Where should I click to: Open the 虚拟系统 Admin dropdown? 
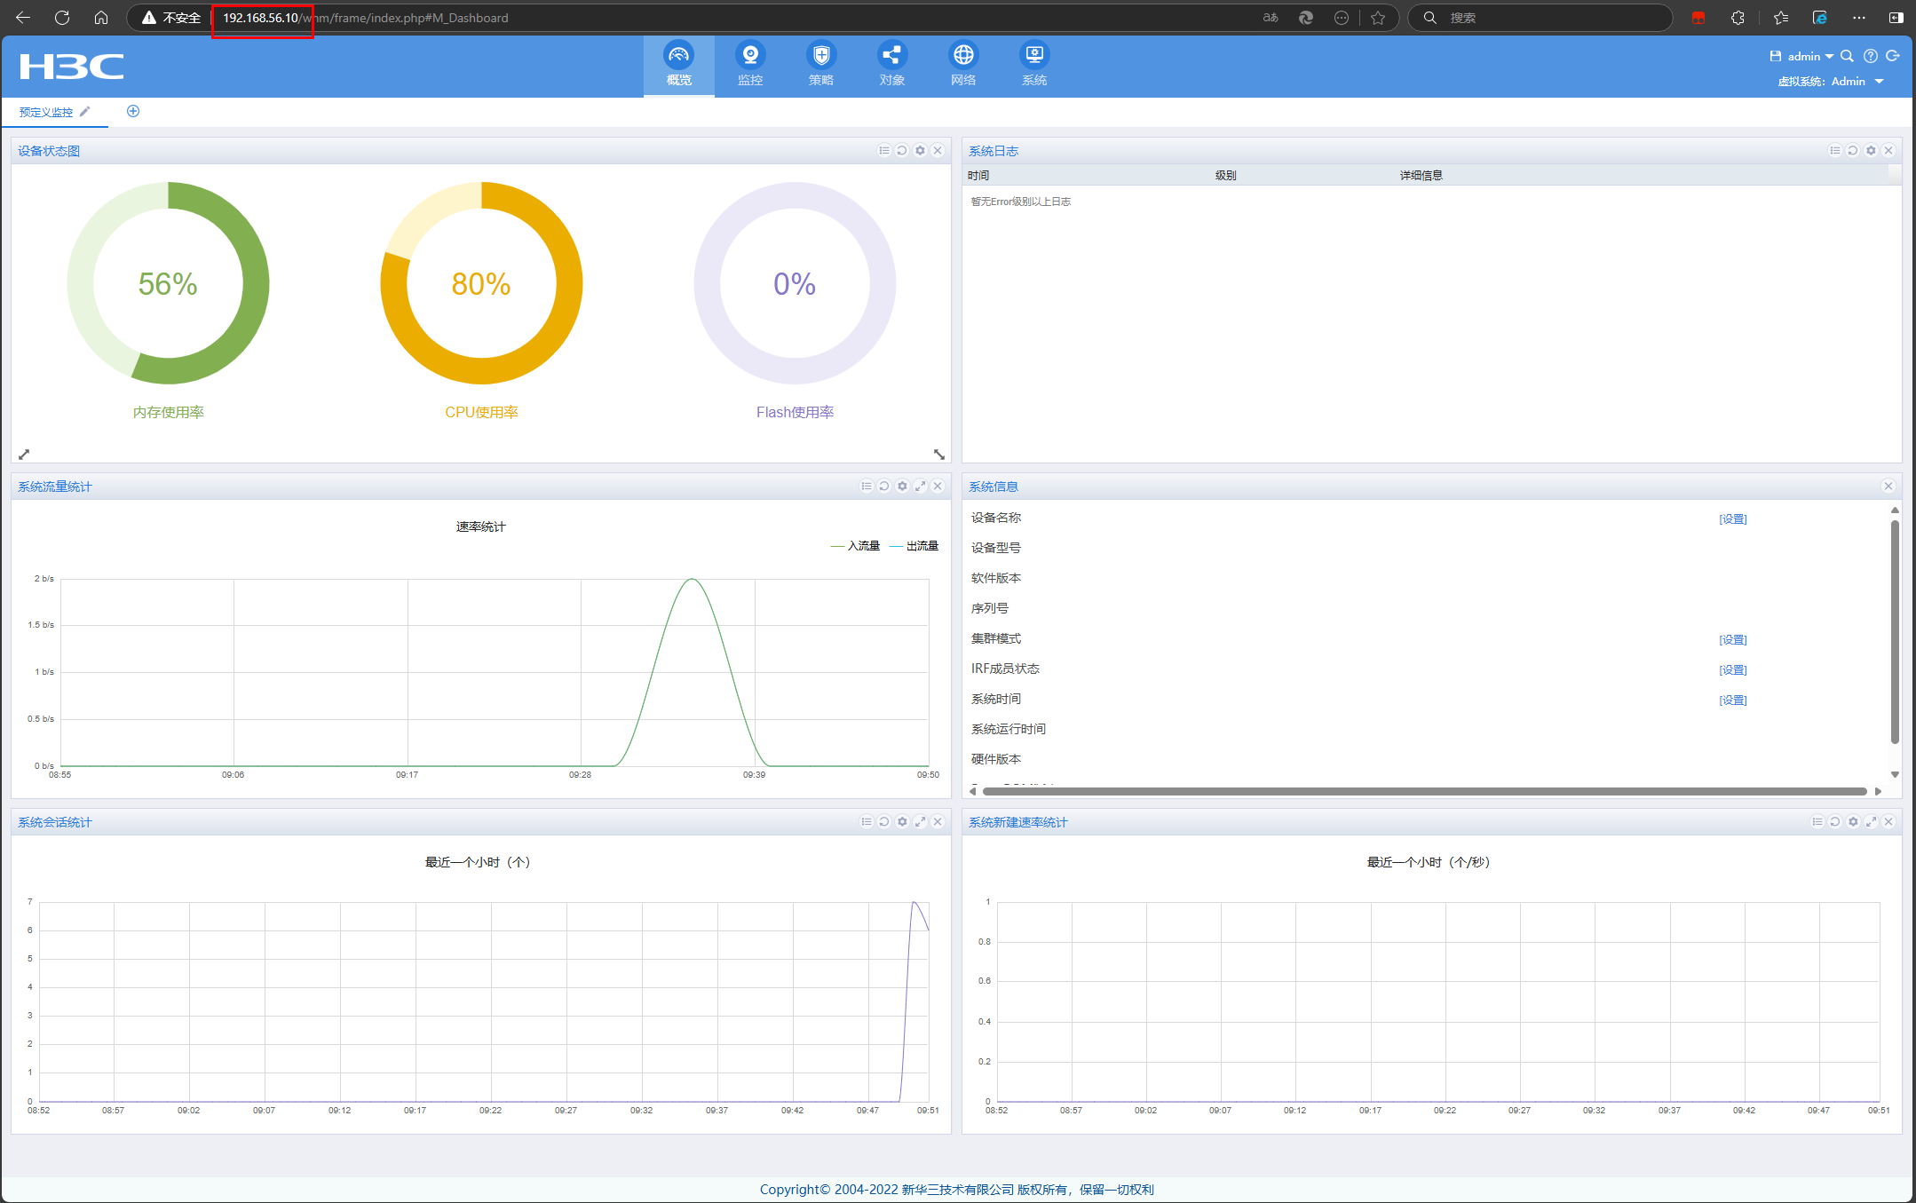tap(1879, 82)
